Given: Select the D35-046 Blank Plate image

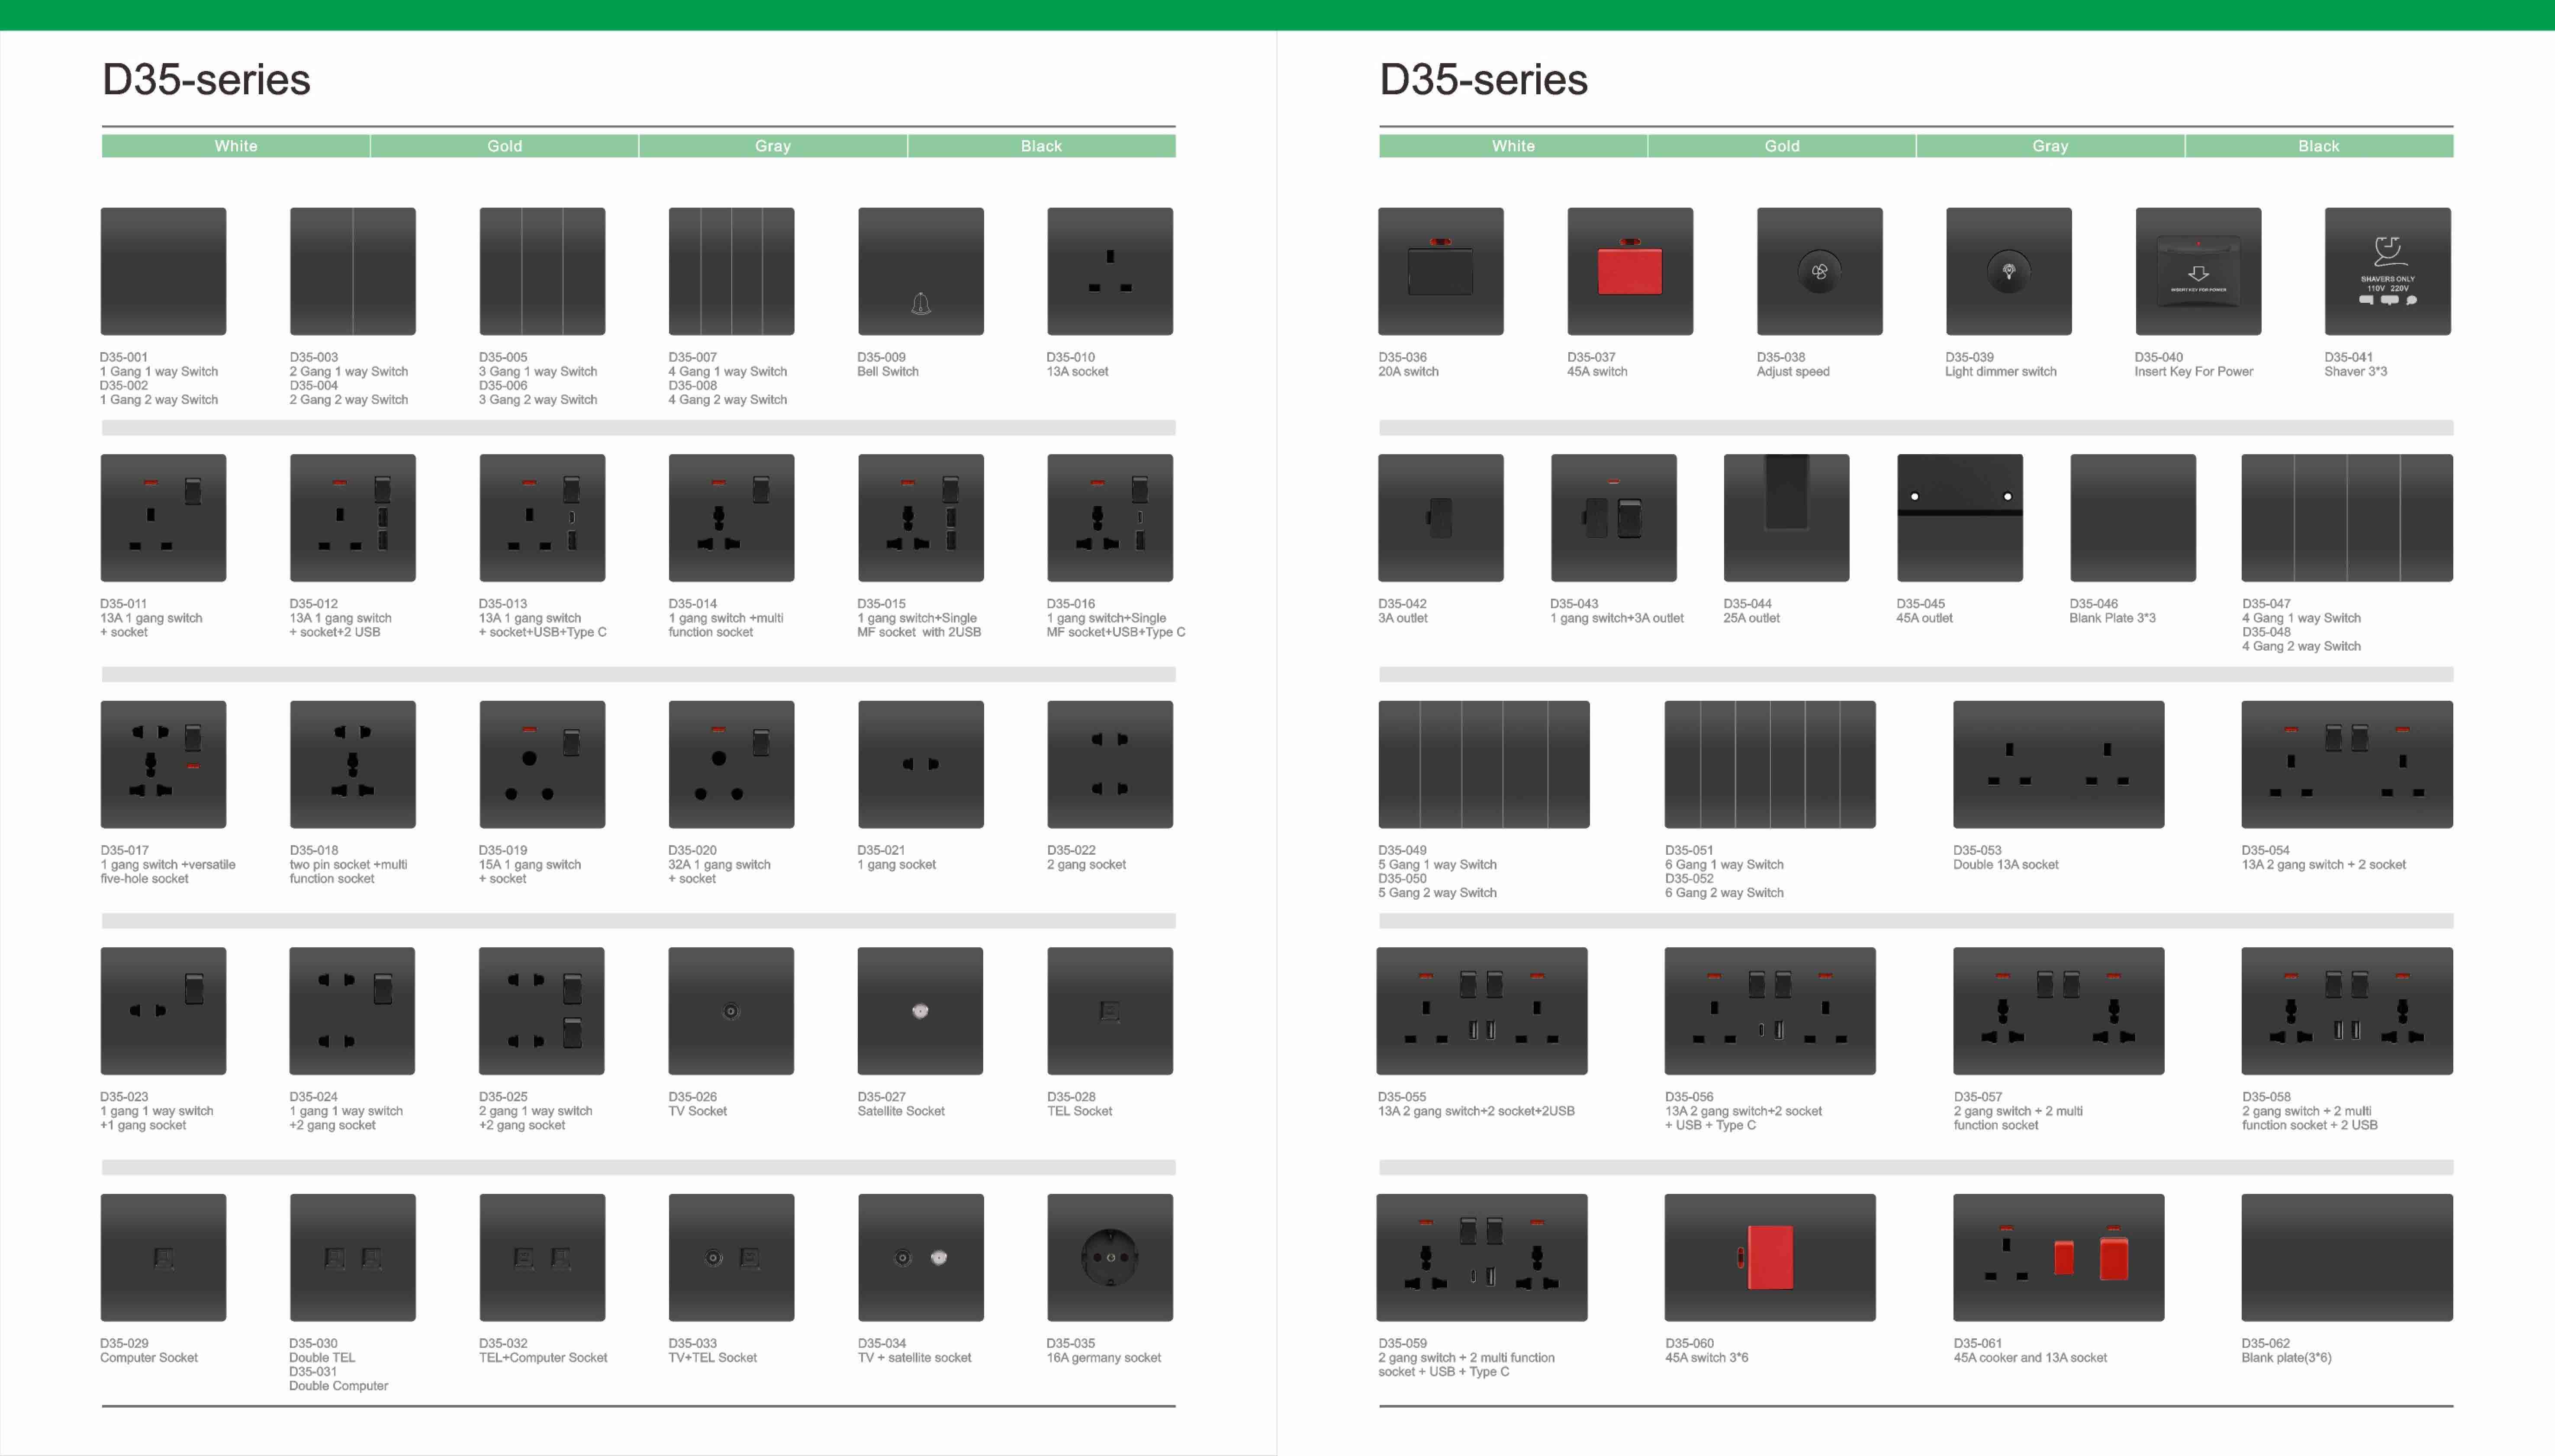Looking at the screenshot, I should (2133, 518).
